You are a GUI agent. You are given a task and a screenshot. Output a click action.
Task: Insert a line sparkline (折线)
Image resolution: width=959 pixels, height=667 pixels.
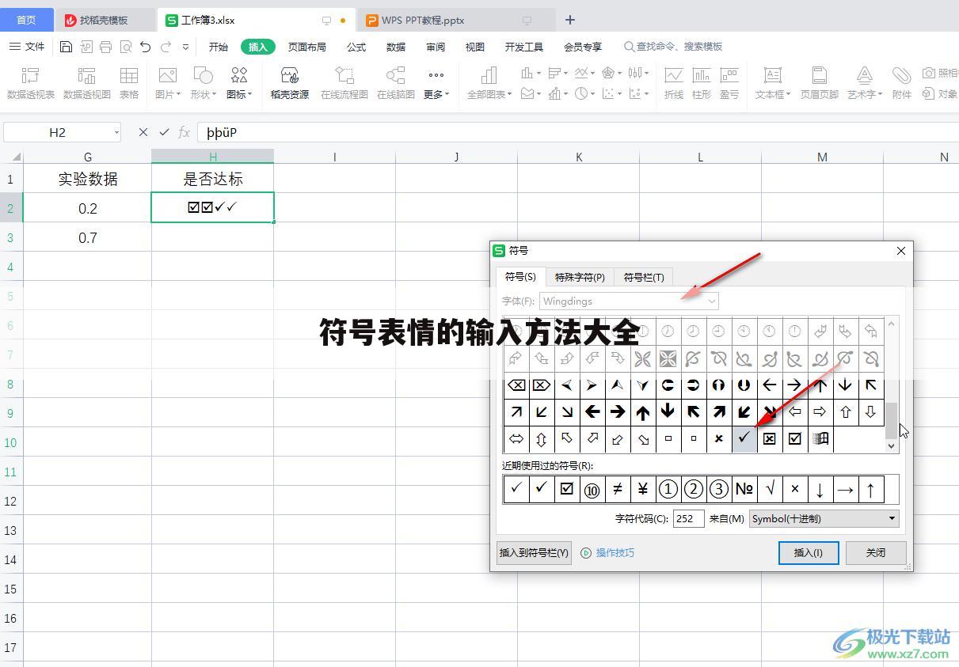coord(674,83)
